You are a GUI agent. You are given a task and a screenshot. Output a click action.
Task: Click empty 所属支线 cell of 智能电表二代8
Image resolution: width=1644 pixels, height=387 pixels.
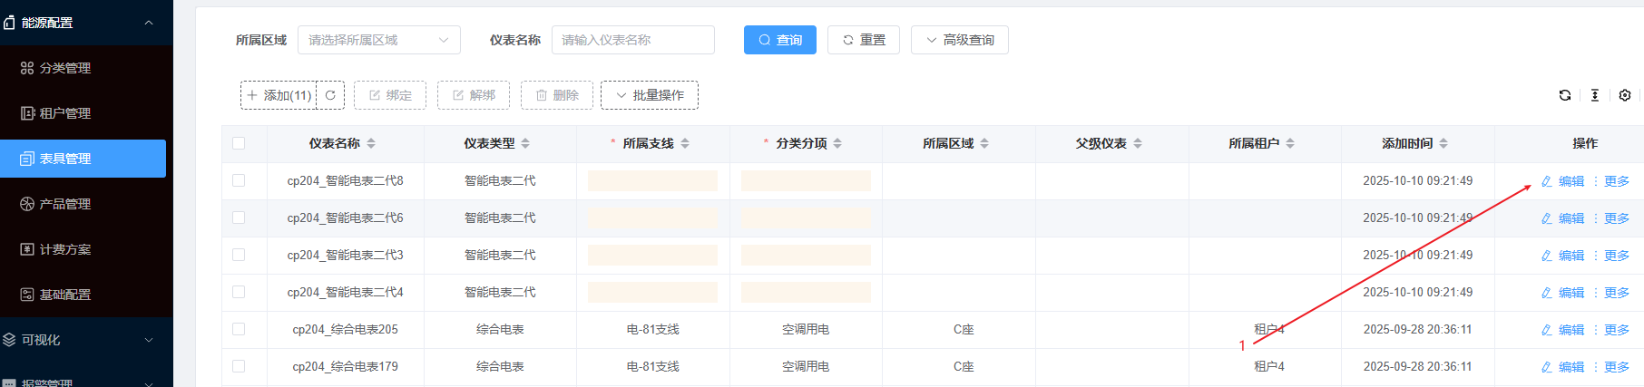tap(652, 181)
